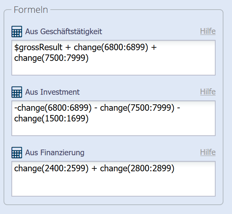Viewport: 232px width, 214px height.
Task: Click Hilfe link above Investment formula
Action: [208, 92]
